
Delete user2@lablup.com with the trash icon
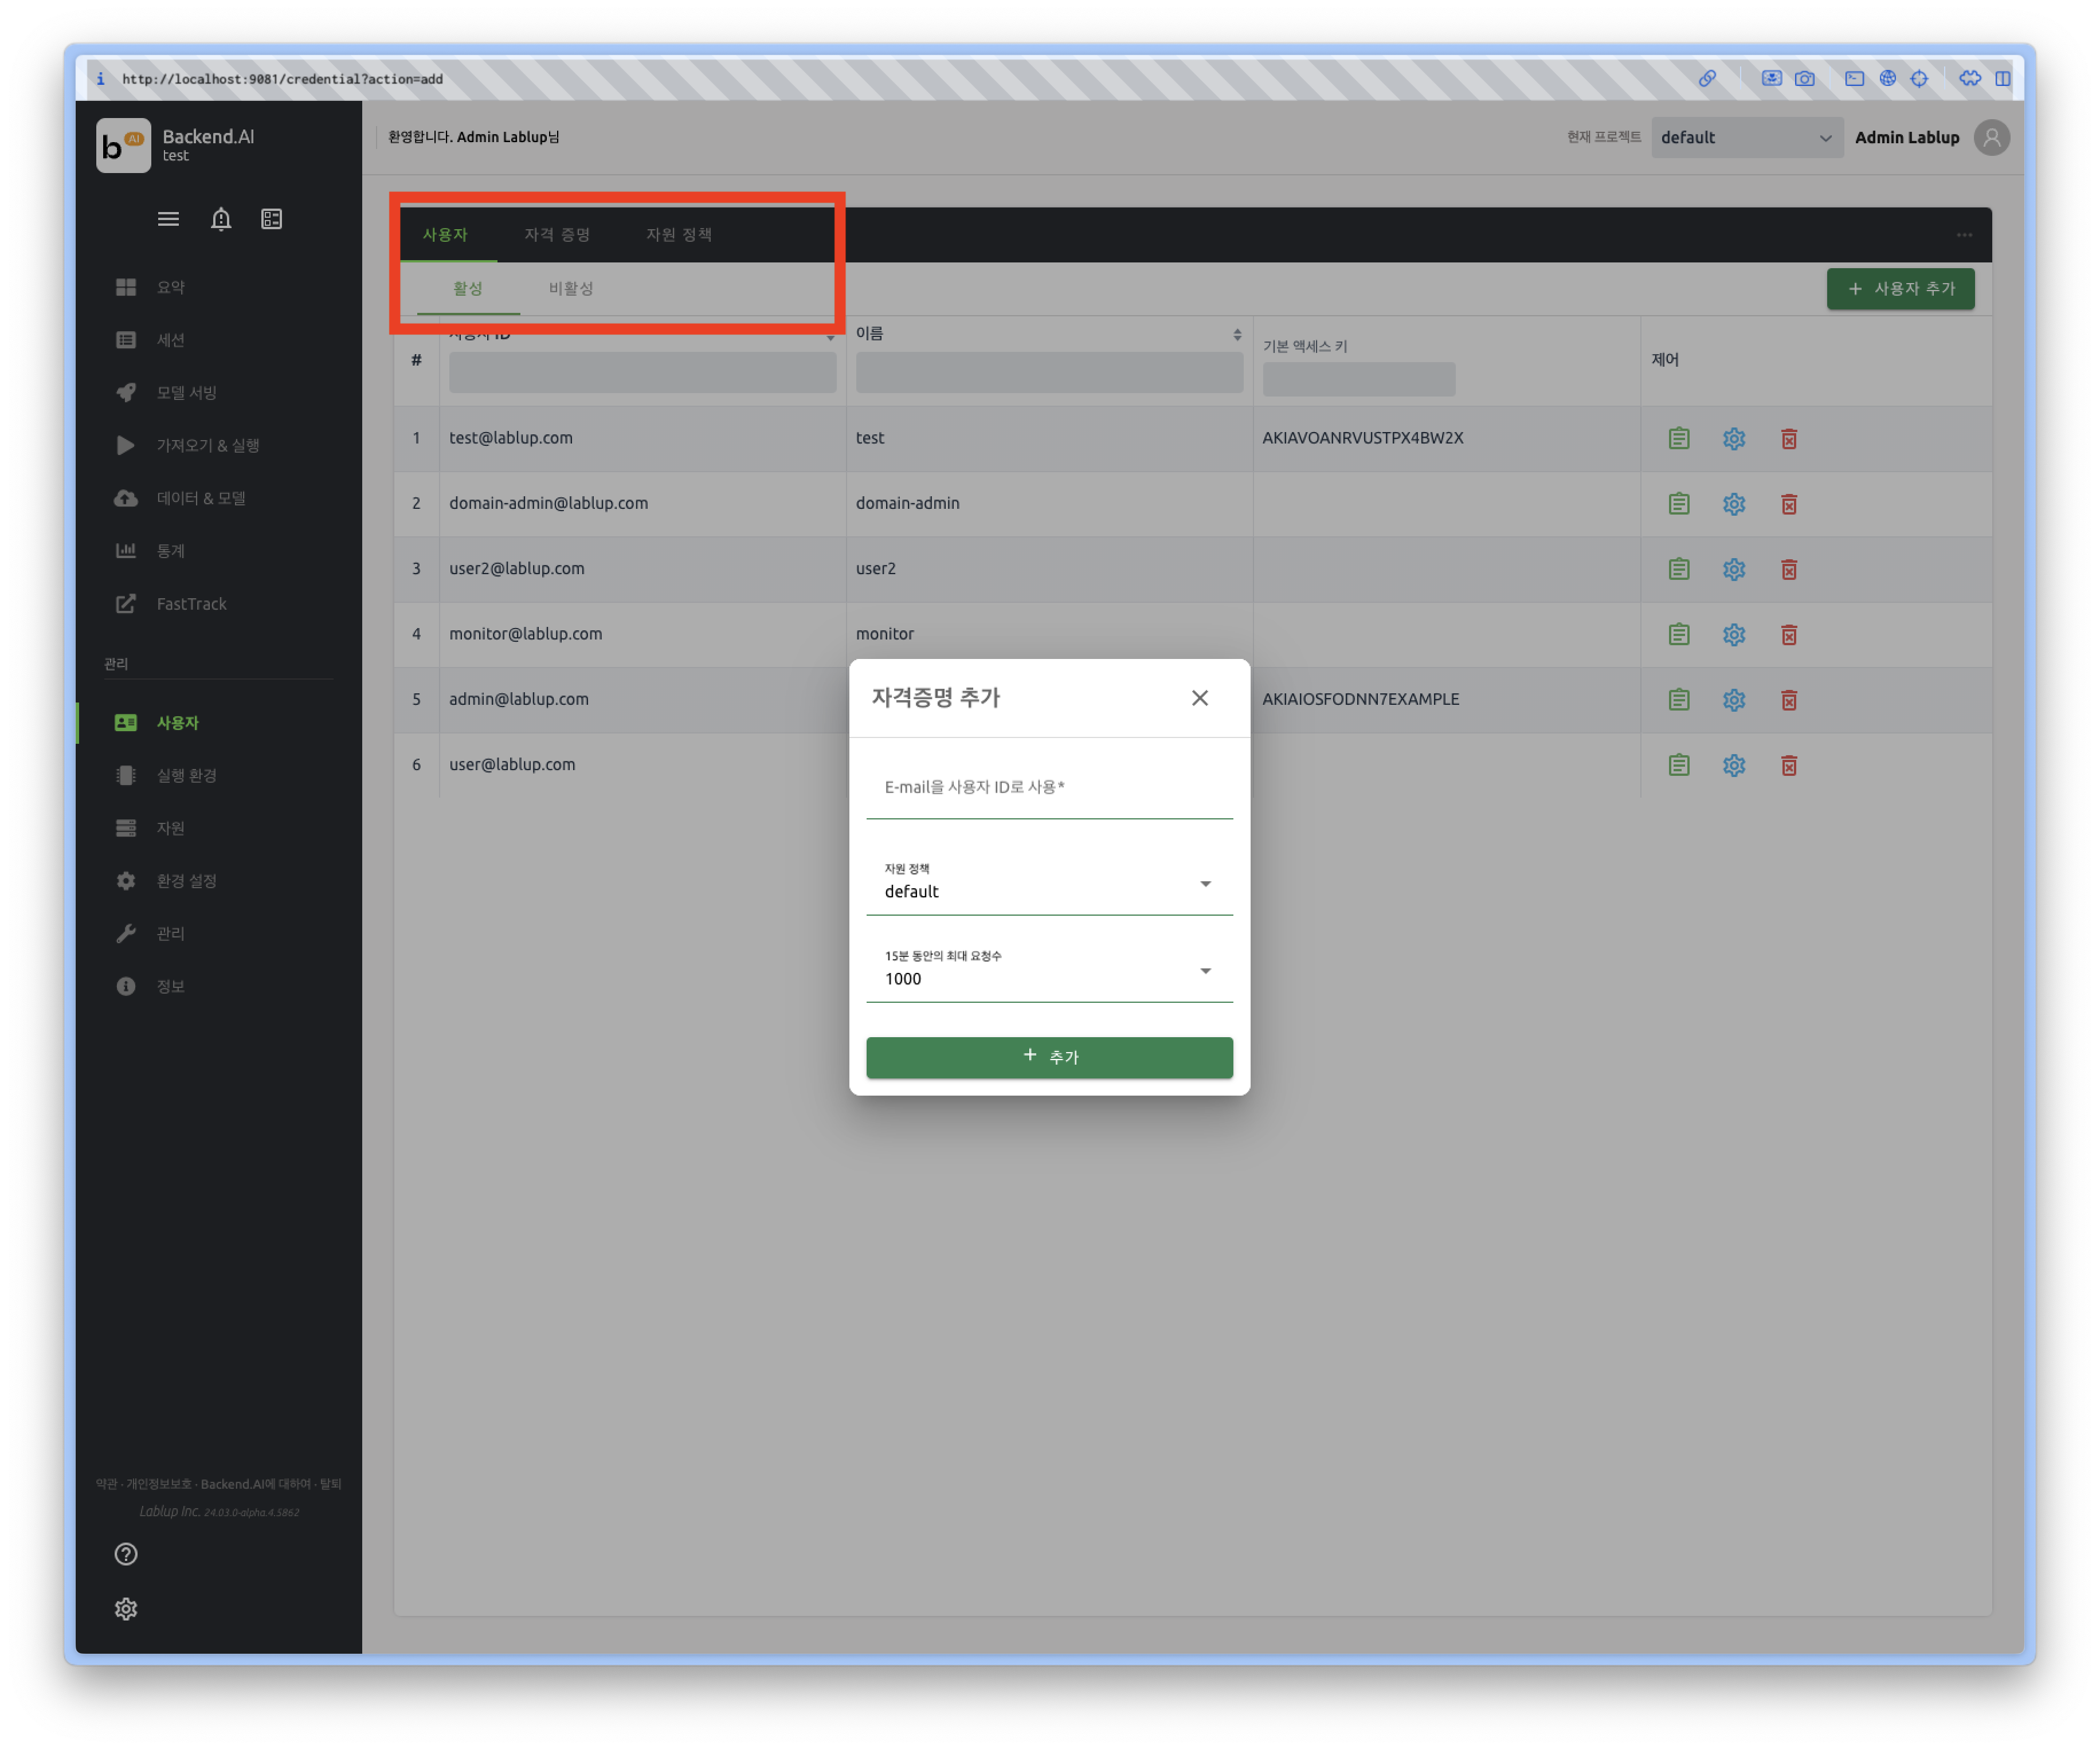[1788, 569]
